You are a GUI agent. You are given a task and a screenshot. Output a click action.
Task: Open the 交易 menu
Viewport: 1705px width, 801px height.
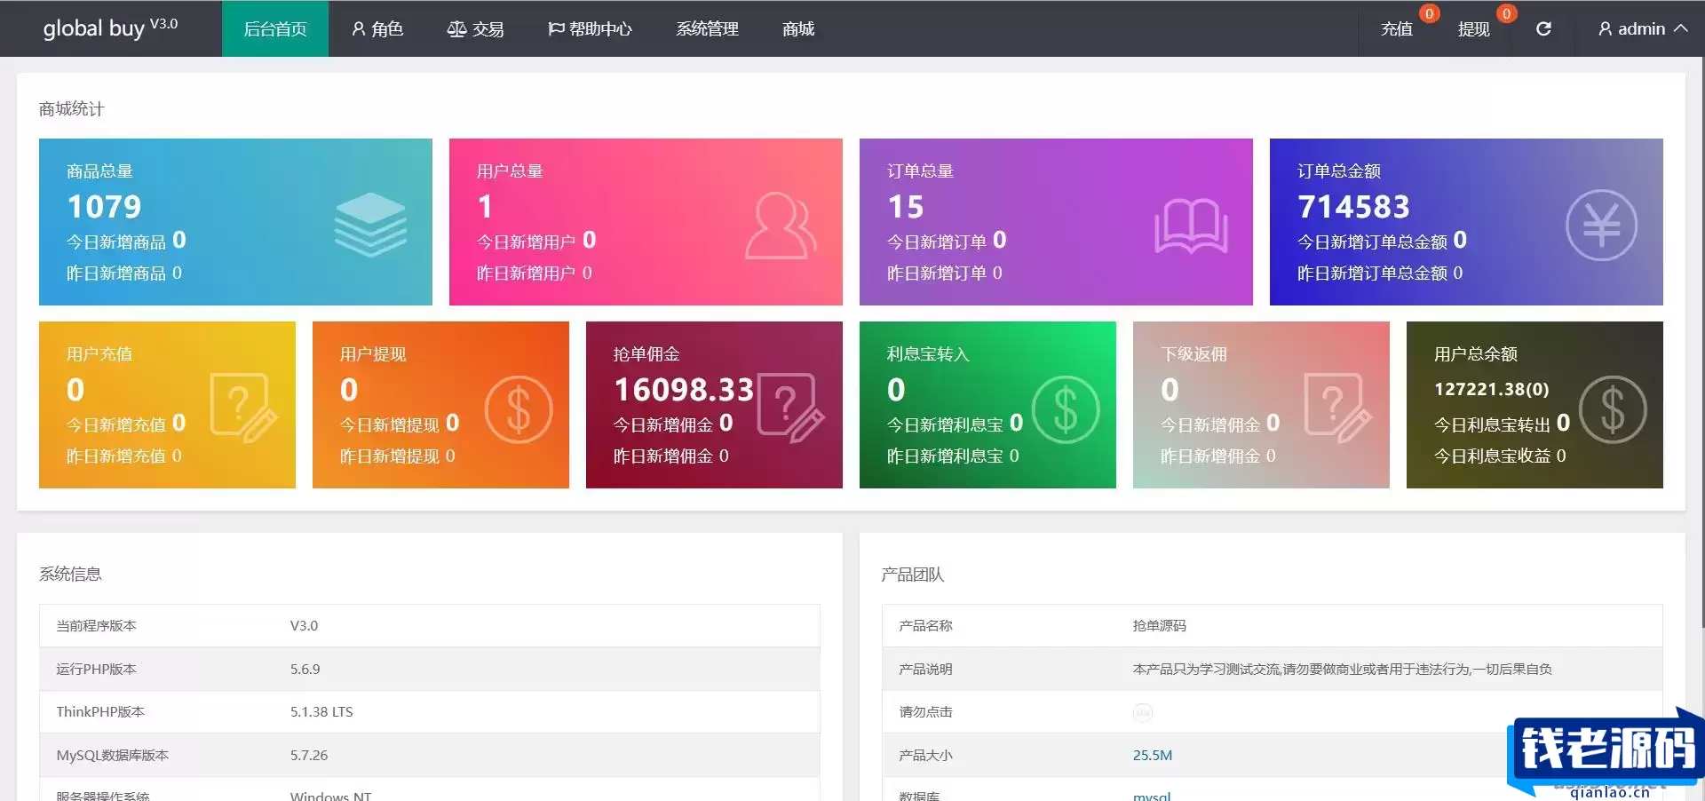click(475, 28)
